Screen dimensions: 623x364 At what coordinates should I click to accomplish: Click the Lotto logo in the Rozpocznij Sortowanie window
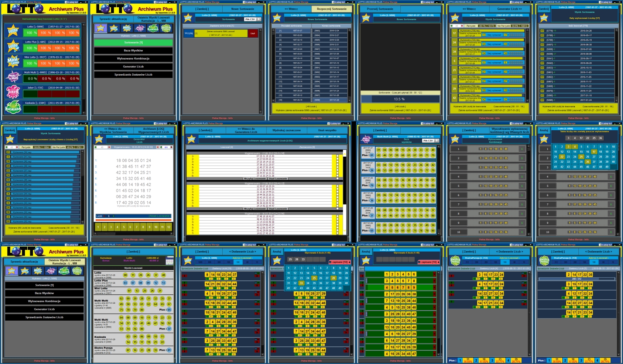(277, 18)
